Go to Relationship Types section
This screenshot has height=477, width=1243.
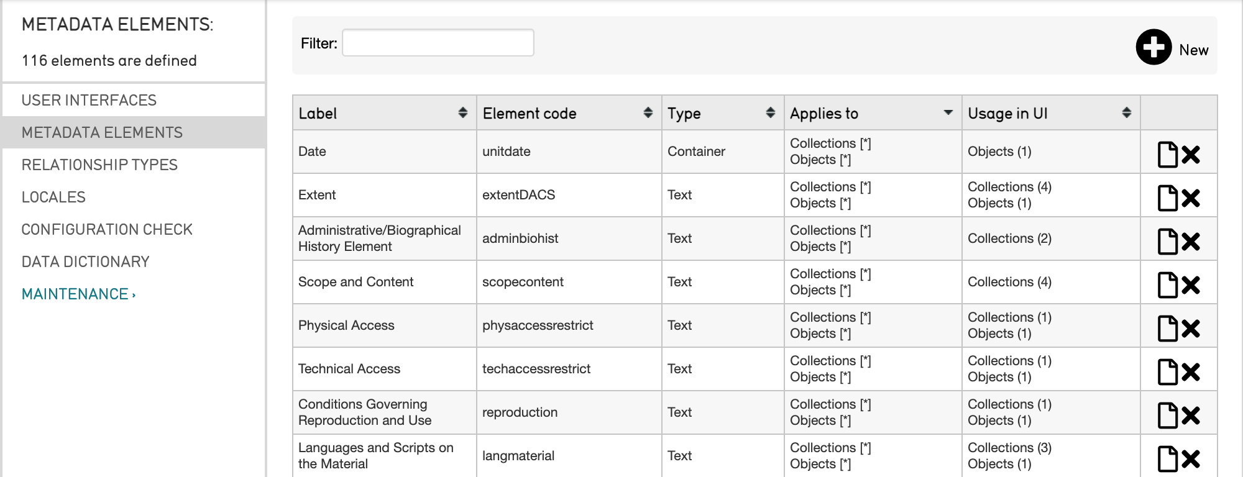click(x=99, y=165)
